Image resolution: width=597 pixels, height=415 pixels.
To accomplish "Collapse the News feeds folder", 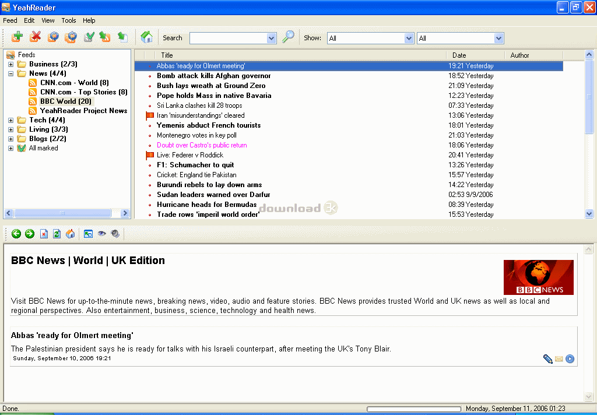I will point(10,73).
